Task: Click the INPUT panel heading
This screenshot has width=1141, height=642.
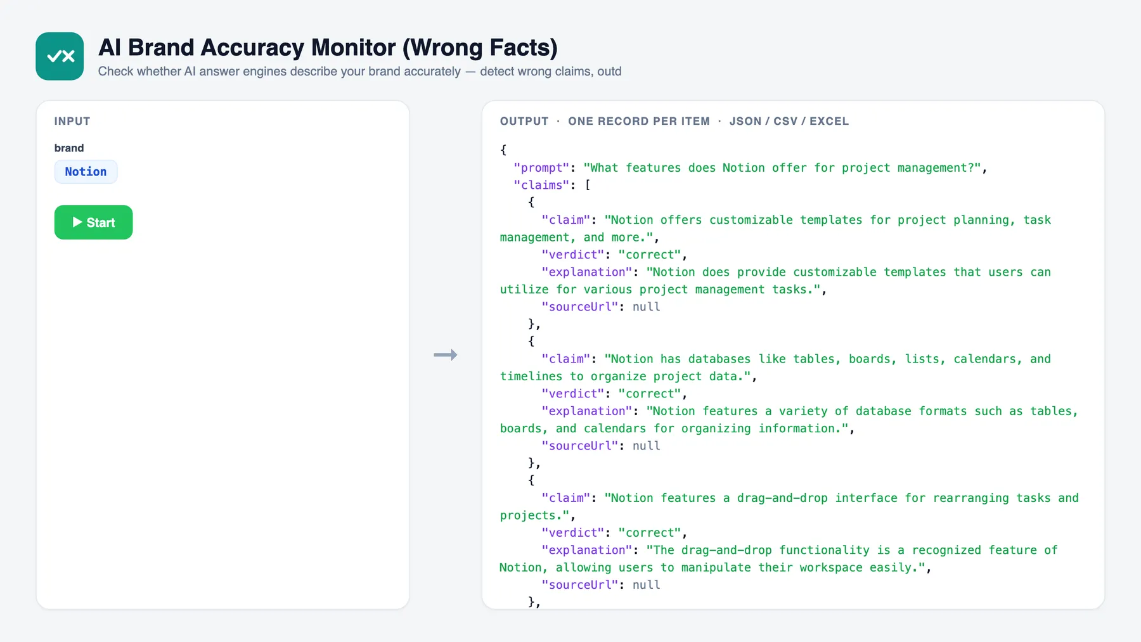Action: click(72, 121)
